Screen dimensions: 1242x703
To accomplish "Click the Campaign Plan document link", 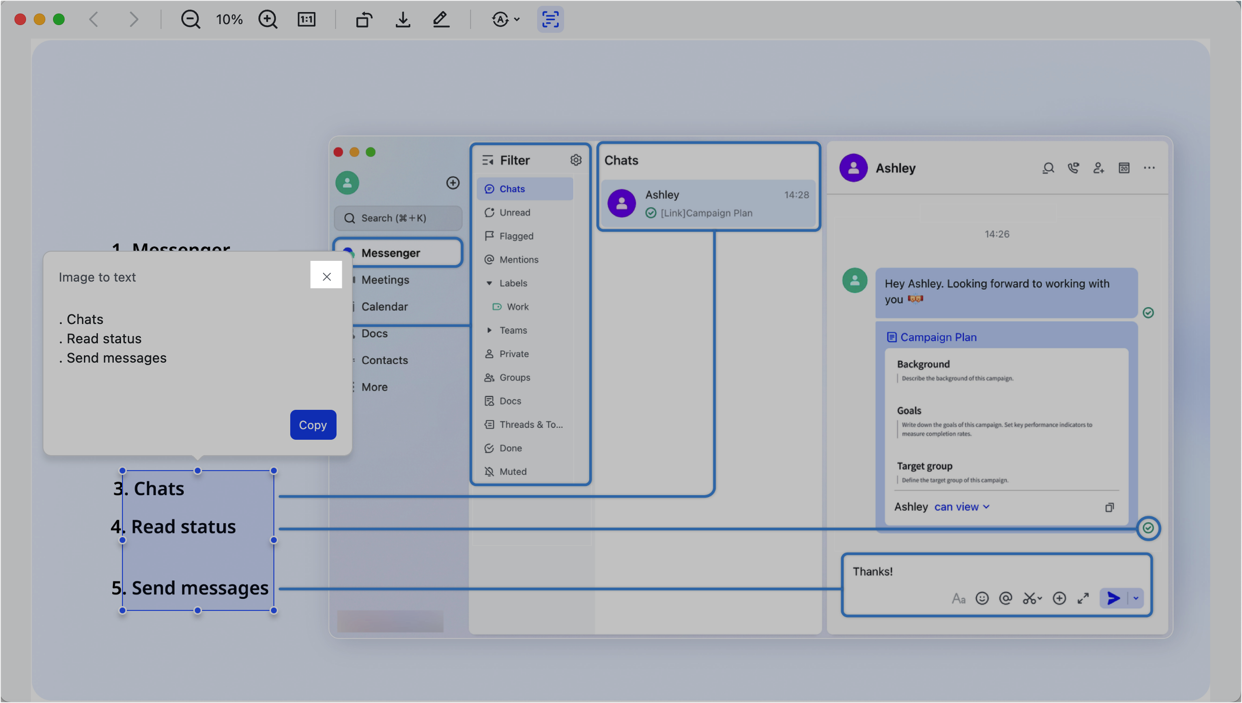I will [x=938, y=337].
